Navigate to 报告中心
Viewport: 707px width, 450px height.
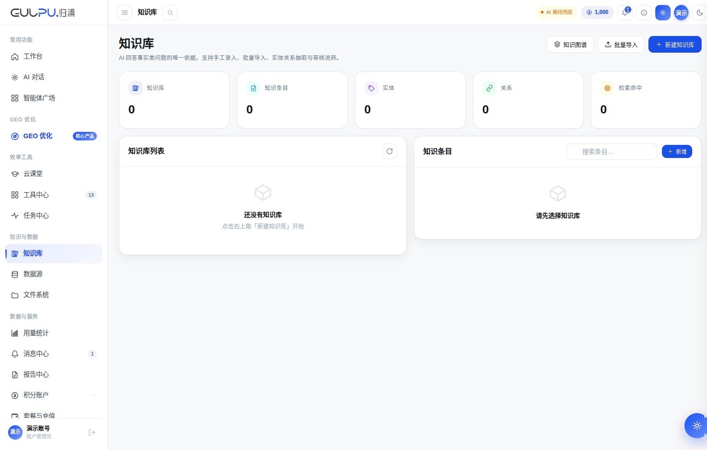(x=54, y=374)
